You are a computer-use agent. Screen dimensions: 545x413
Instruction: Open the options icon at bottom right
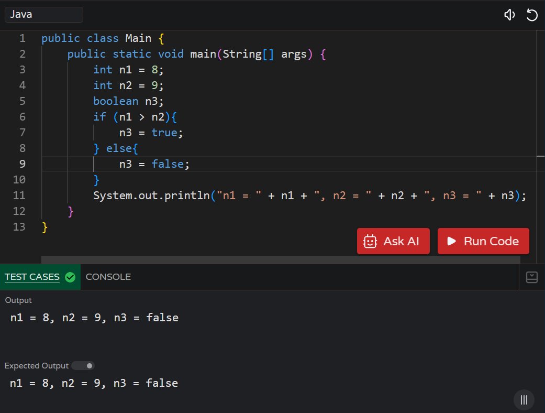pyautogui.click(x=524, y=400)
